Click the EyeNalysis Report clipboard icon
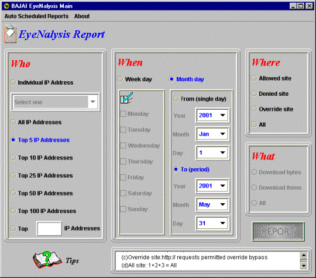 (10, 34)
